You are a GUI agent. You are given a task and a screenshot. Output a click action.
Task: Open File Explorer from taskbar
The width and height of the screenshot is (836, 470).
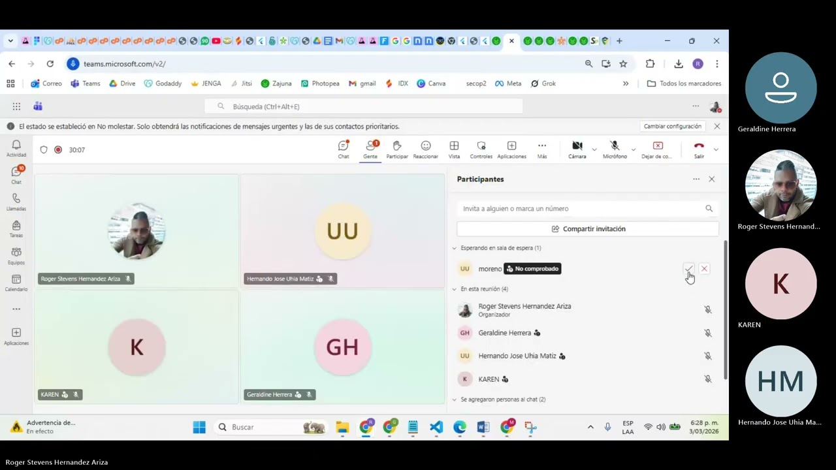point(342,427)
